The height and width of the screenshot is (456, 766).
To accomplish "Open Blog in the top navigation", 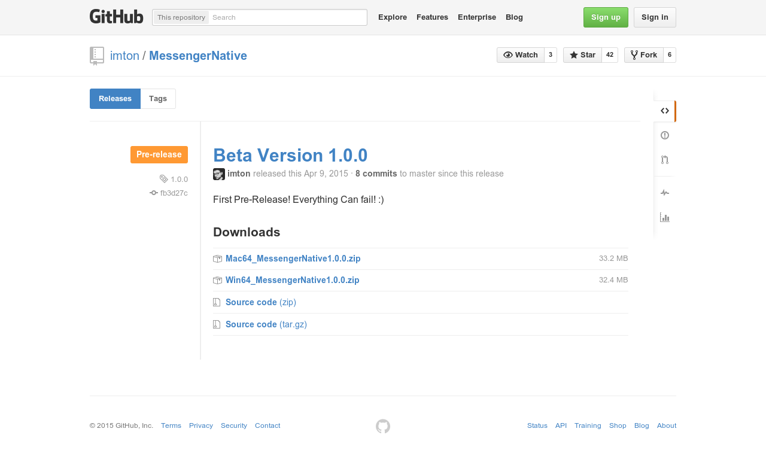I will pos(514,17).
